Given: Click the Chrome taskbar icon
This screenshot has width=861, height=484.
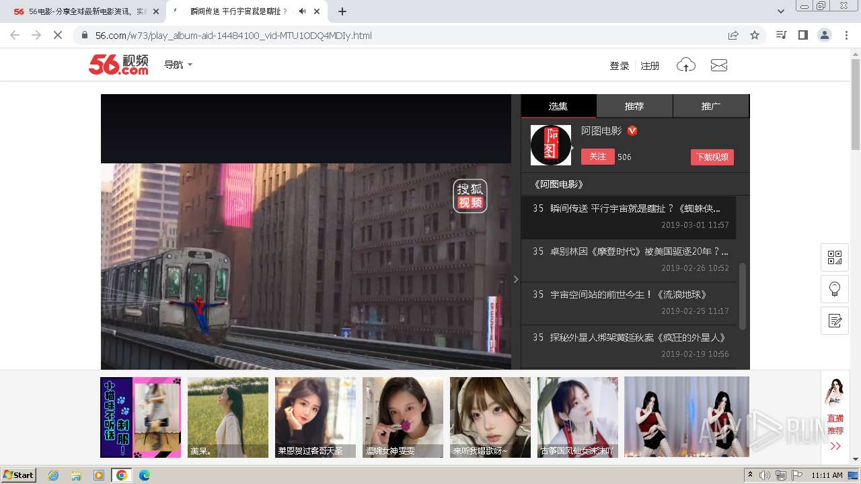Looking at the screenshot, I should [x=121, y=475].
